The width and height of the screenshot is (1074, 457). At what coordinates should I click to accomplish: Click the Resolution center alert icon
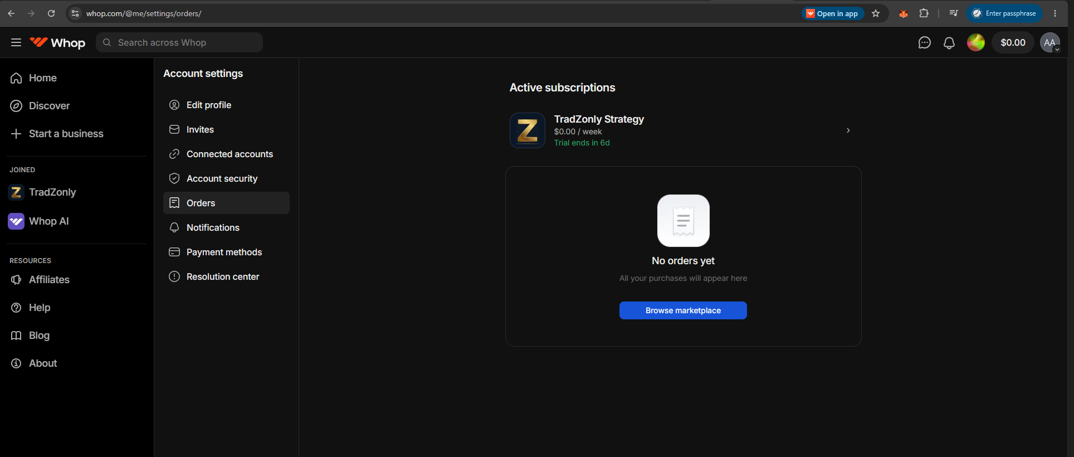174,276
